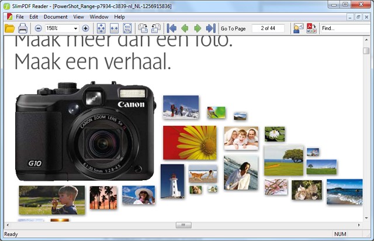Click the woman in white hat photo

(x=138, y=195)
